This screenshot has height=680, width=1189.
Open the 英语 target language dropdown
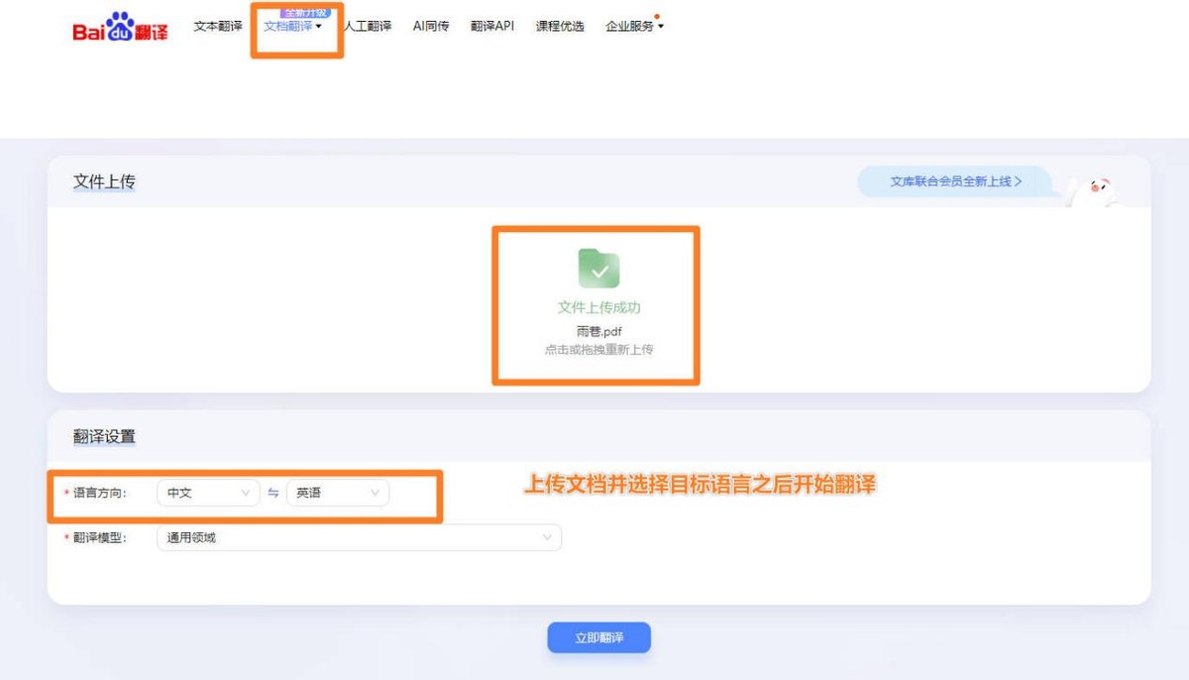337,493
